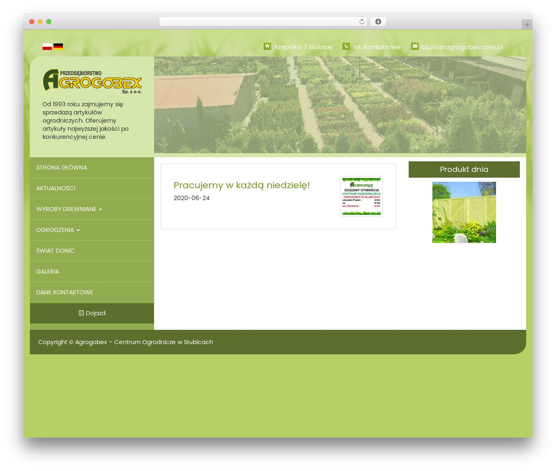Open Galeria menu item

pos(92,272)
